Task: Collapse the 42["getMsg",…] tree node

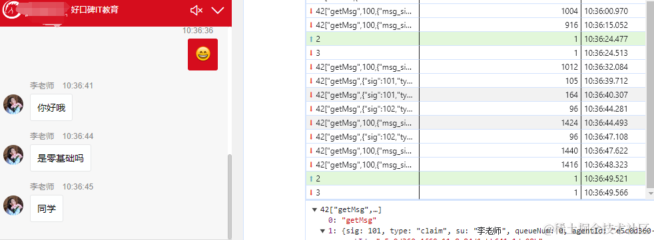Action: tap(314, 209)
